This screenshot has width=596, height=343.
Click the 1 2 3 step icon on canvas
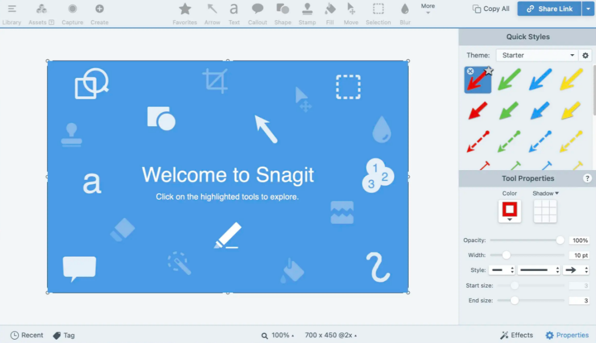(x=378, y=175)
